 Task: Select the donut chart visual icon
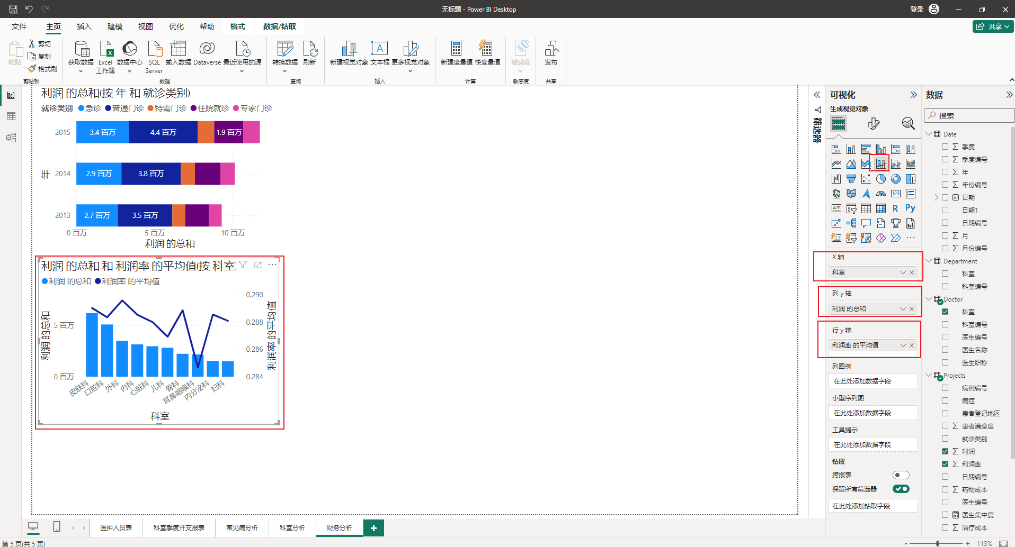point(895,179)
